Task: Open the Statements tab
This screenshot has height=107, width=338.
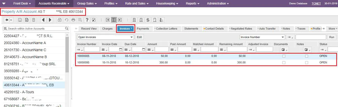Action: tap(191, 29)
